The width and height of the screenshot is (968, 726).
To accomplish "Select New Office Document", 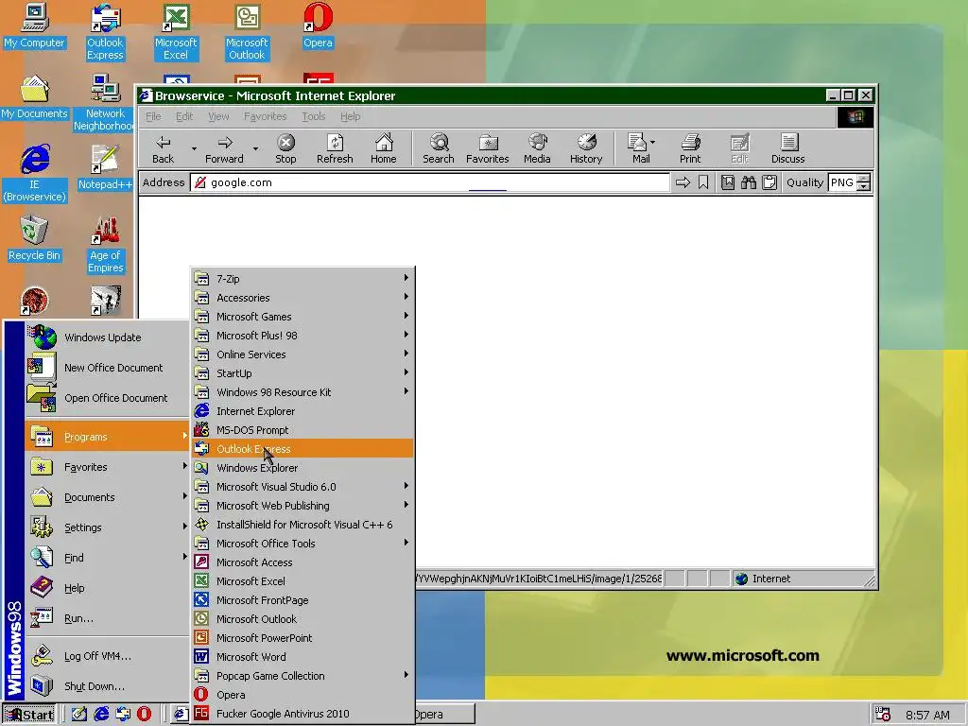I will tap(107, 368).
